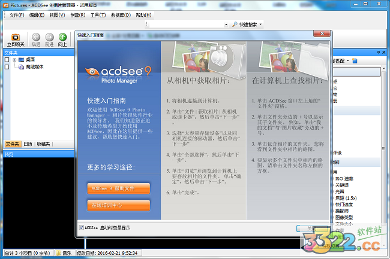The height and width of the screenshot is (259, 390).
Task: Click the 文件夹 panel header
Action: click(x=39, y=53)
